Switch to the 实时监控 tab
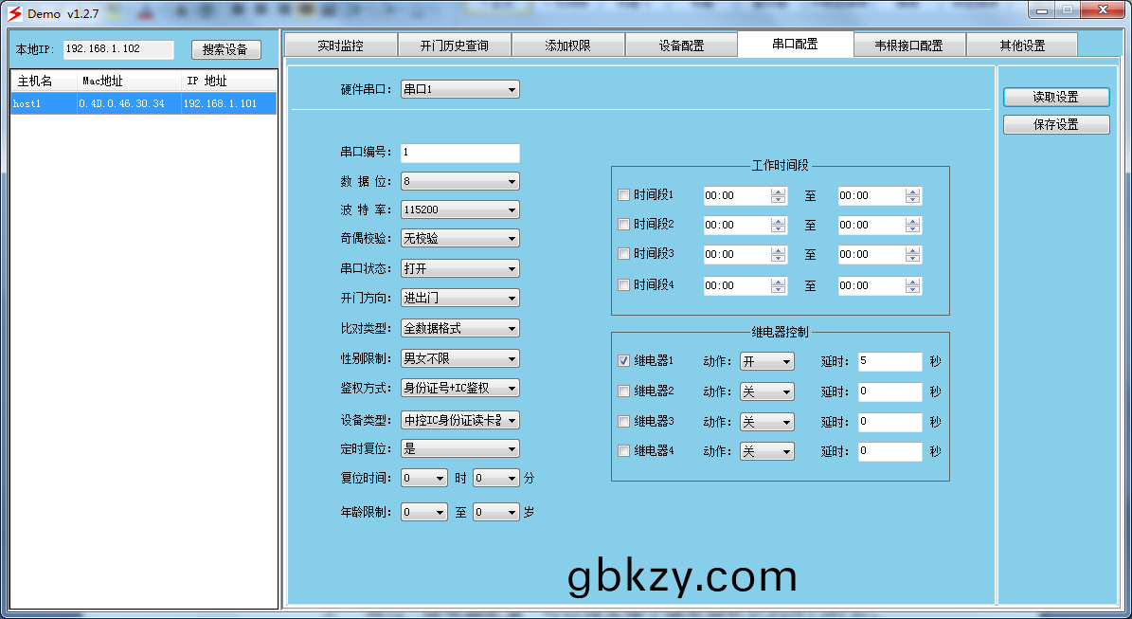Viewport: 1132px width, 619px height. [340, 46]
